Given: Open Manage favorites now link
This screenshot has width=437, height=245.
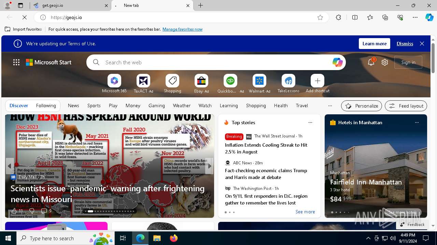Looking at the screenshot, I should coord(183,29).
